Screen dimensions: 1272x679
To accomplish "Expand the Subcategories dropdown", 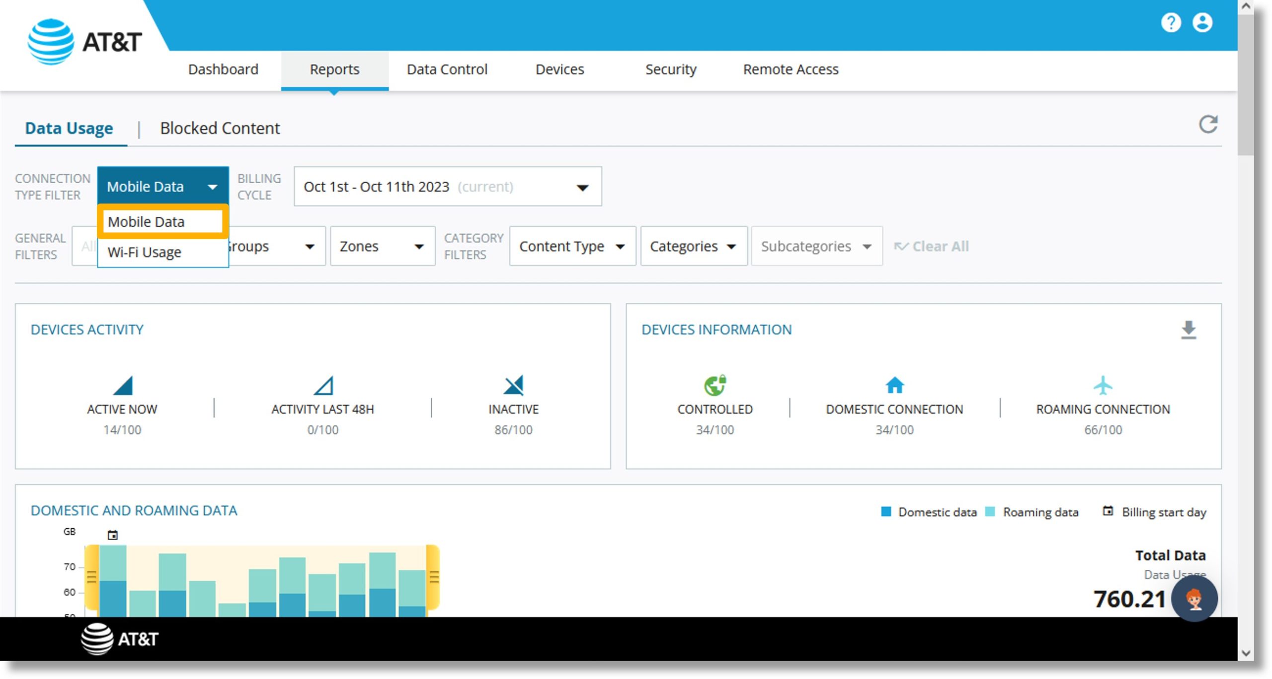I will click(x=817, y=247).
